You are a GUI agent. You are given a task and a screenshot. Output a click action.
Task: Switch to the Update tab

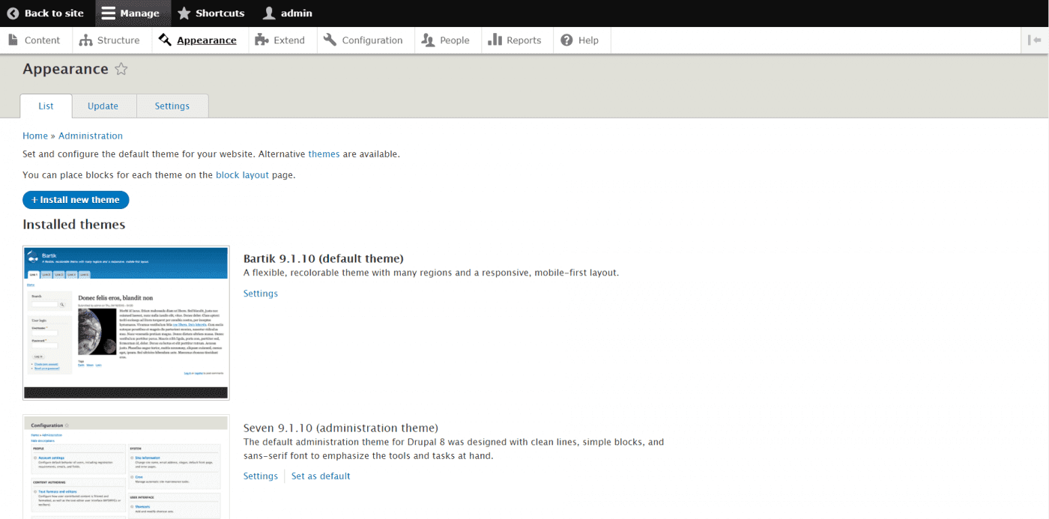(x=103, y=106)
